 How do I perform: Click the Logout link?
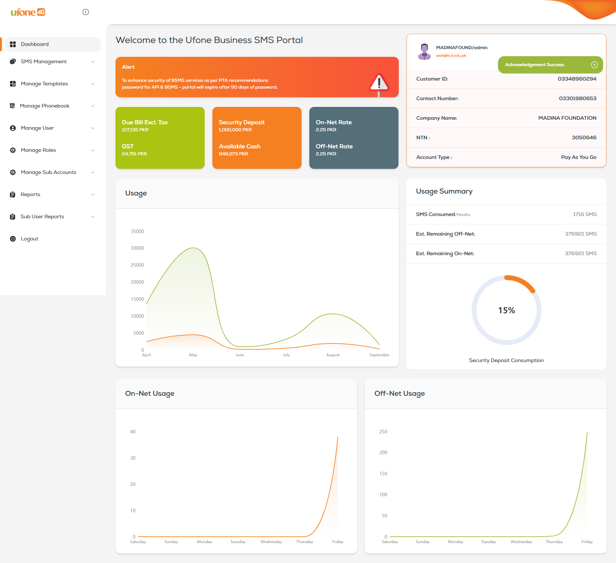click(x=30, y=239)
